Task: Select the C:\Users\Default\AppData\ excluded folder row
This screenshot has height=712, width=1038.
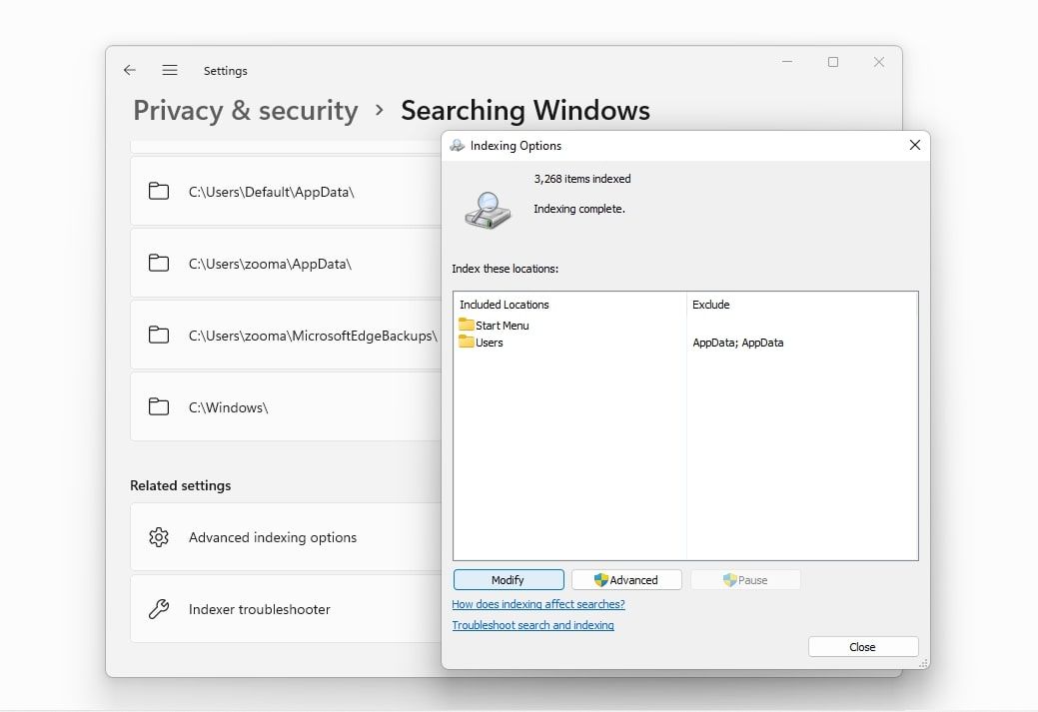Action: pyautogui.click(x=286, y=192)
